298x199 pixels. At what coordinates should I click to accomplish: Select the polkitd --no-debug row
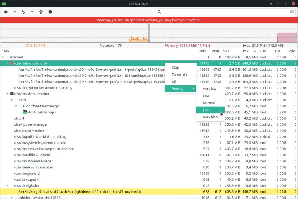pos(149,137)
